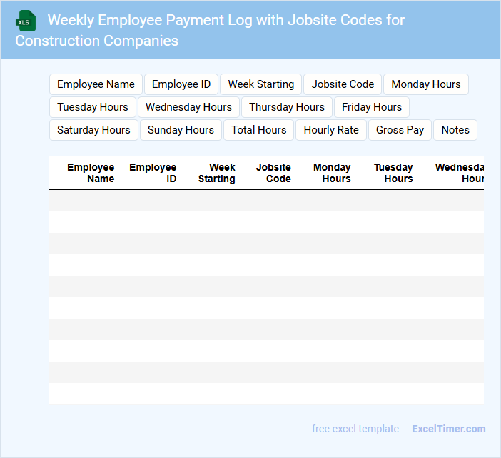501x458 pixels.
Task: Click the Week Starting tag
Action: (x=260, y=84)
